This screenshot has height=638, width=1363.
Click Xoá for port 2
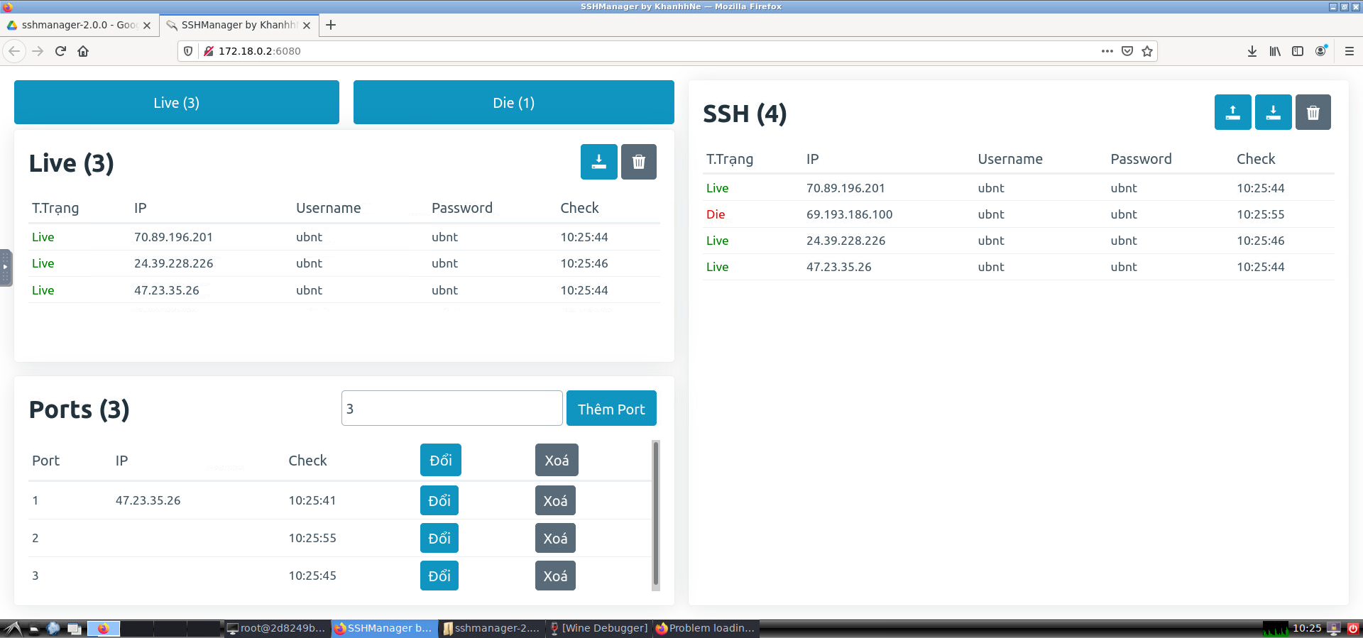coord(555,538)
